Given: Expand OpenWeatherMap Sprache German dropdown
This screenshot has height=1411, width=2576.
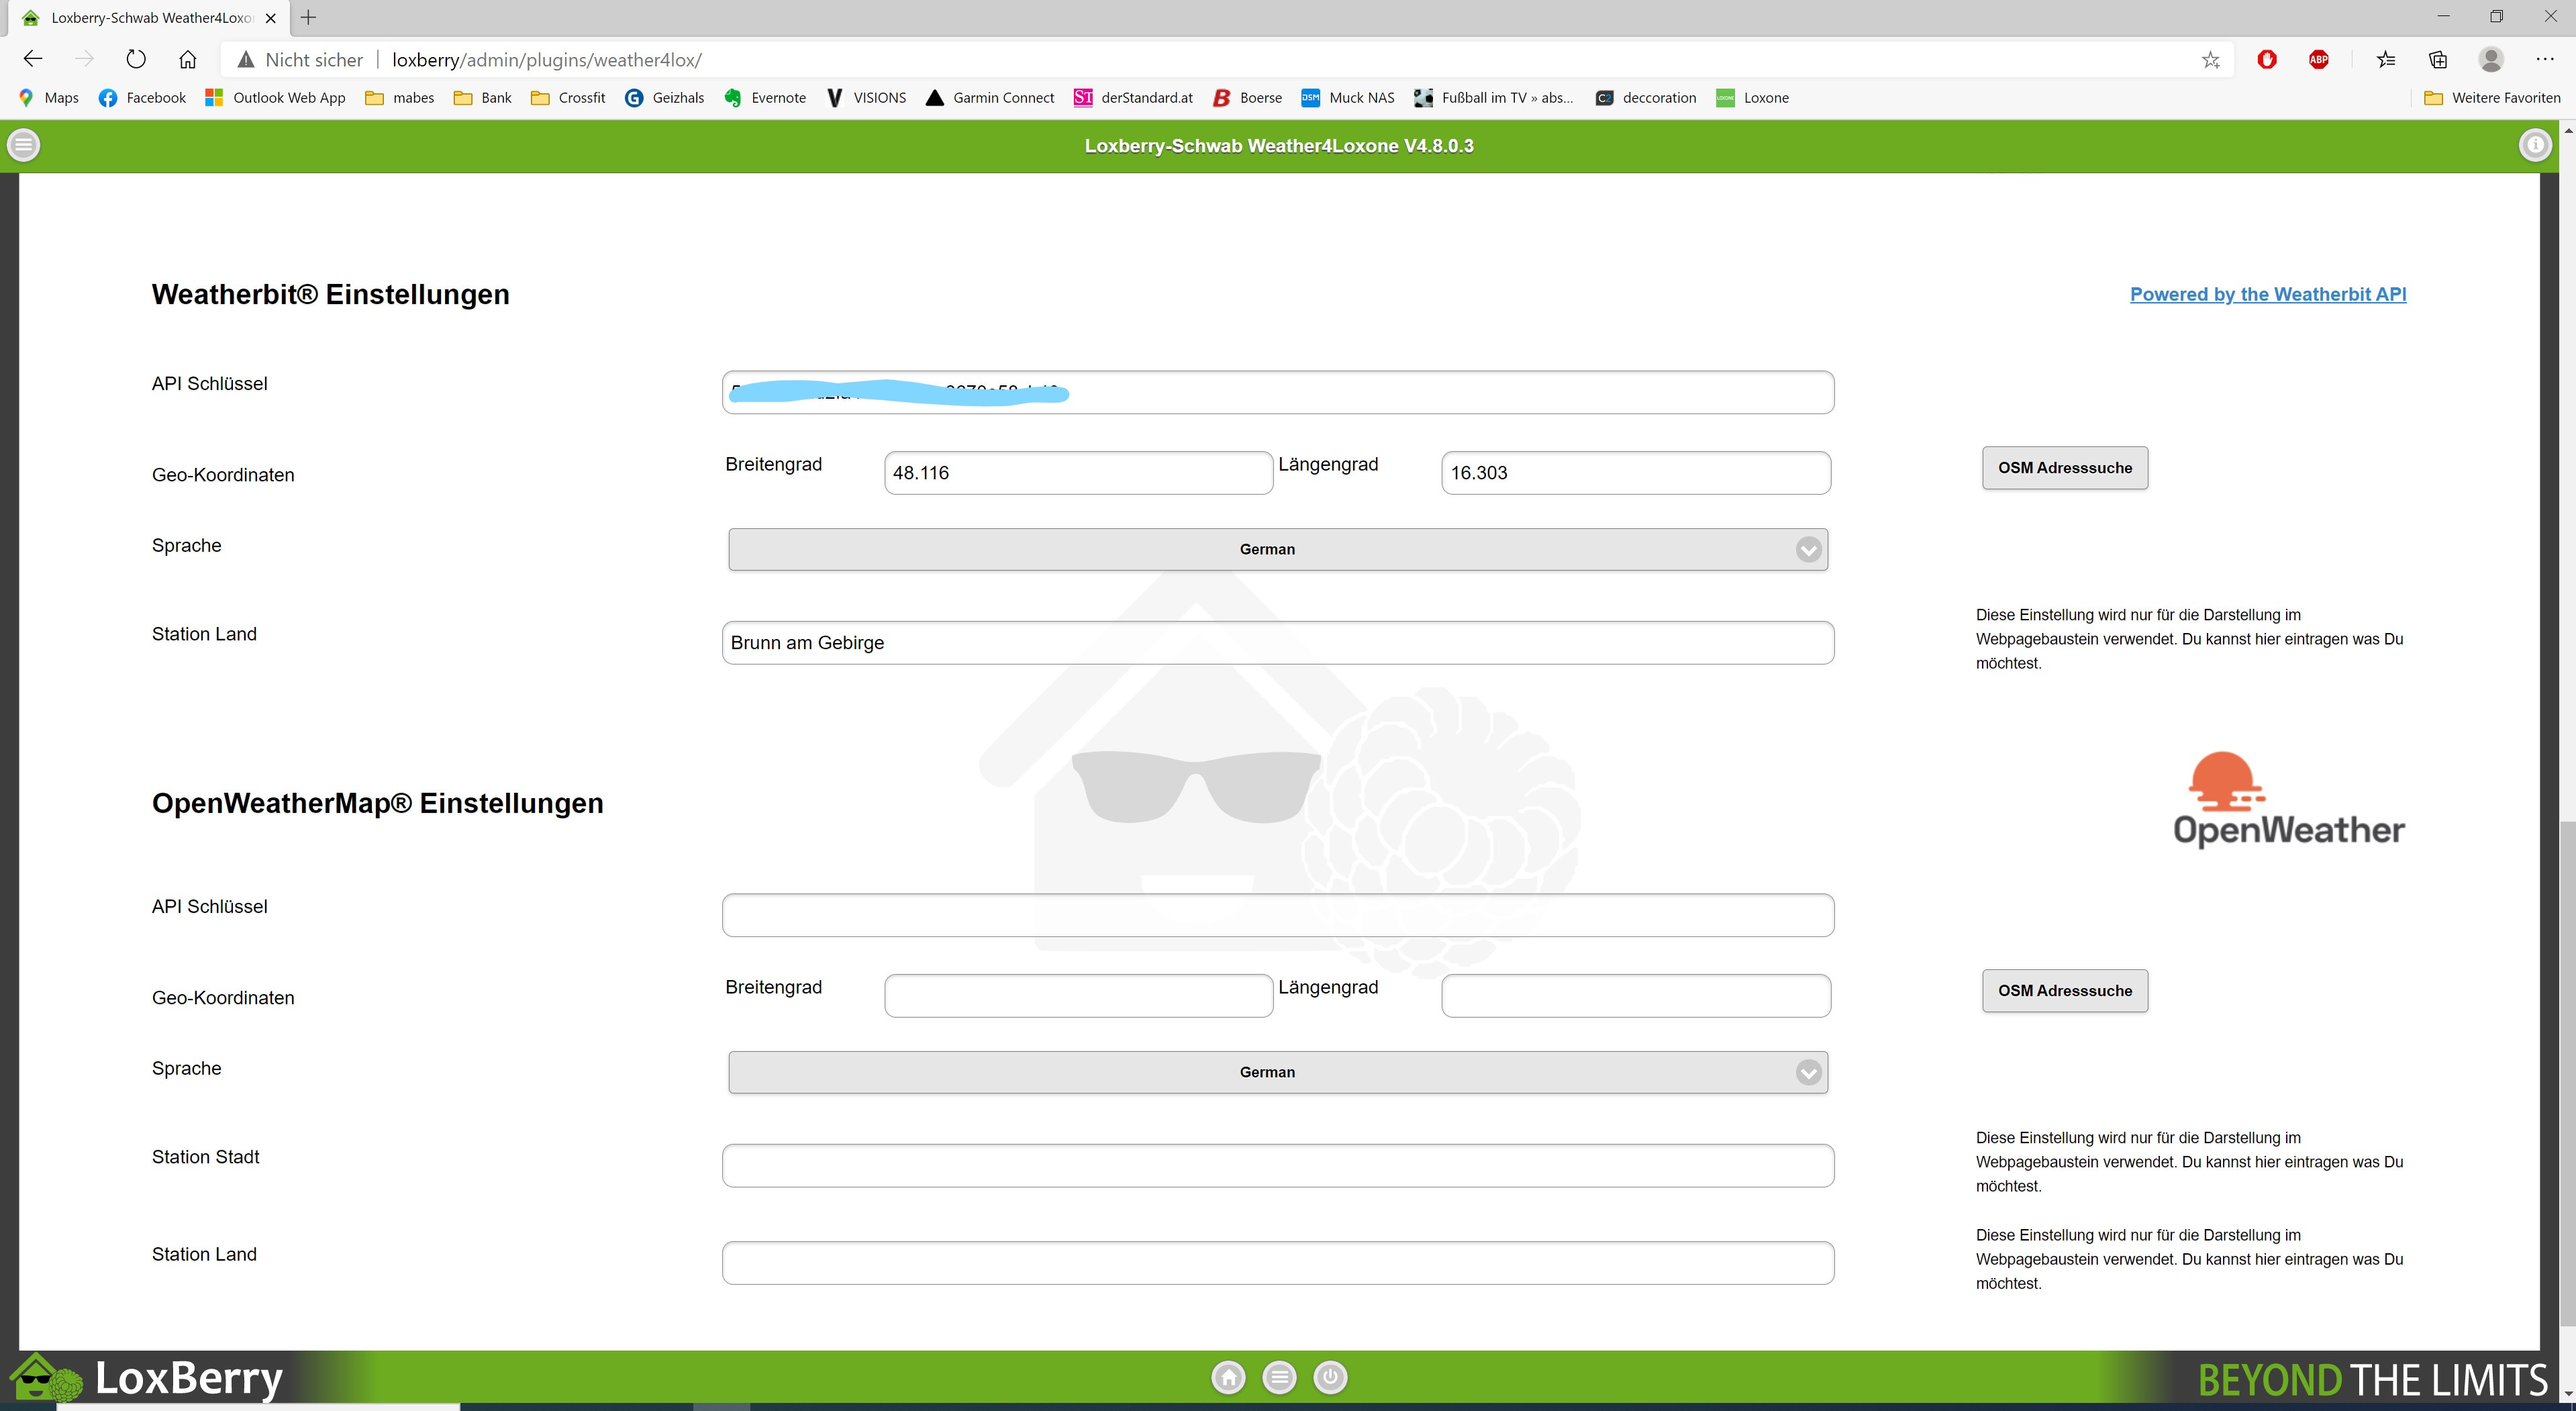Looking at the screenshot, I should coord(1277,1072).
